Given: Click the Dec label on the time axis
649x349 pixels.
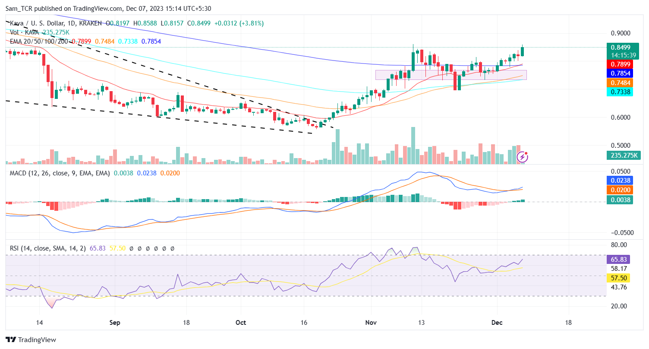Looking at the screenshot, I should tap(497, 322).
